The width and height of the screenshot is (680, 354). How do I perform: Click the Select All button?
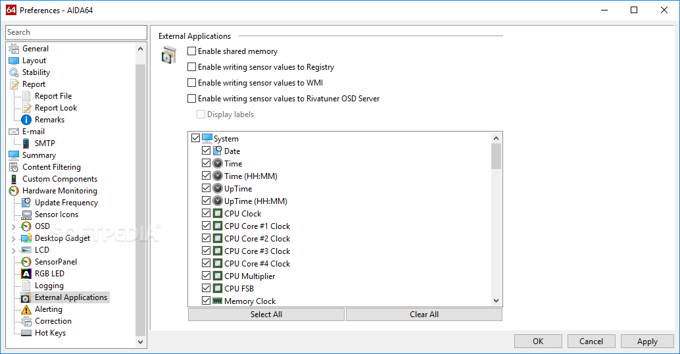(x=266, y=315)
